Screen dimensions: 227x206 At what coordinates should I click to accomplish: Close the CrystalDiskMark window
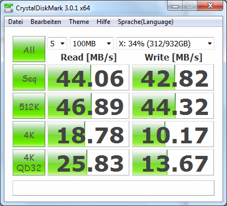[x=210, y=6]
